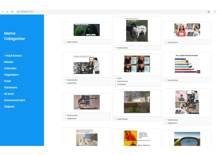Click the 127.0.0.1:5000 address bar
This screenshot has width=219, height=155.
113,12
